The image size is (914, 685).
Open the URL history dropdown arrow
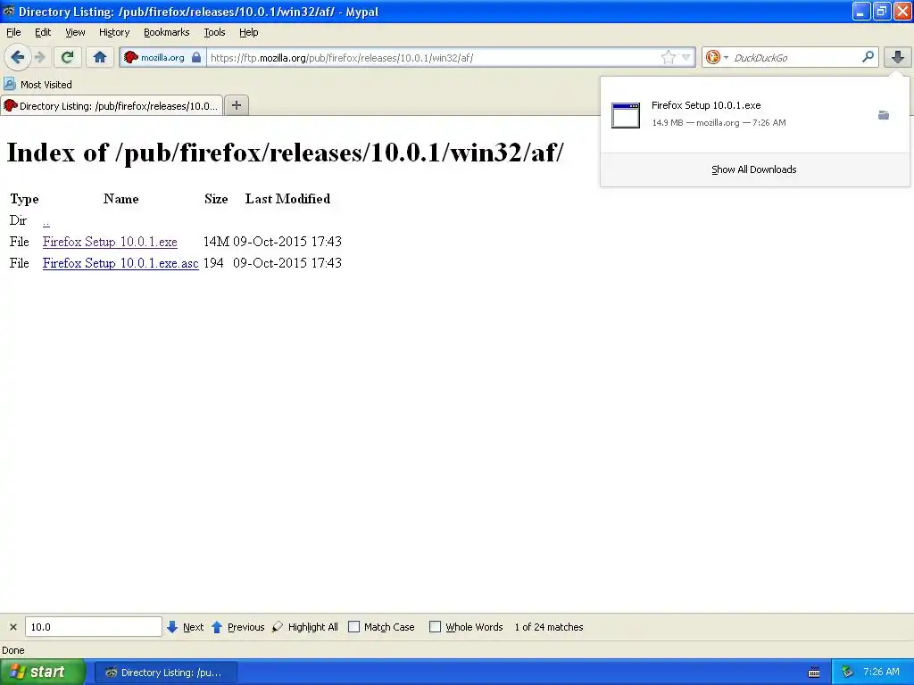coord(686,57)
